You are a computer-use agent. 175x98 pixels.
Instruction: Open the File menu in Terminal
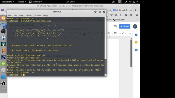(x=10, y=16)
